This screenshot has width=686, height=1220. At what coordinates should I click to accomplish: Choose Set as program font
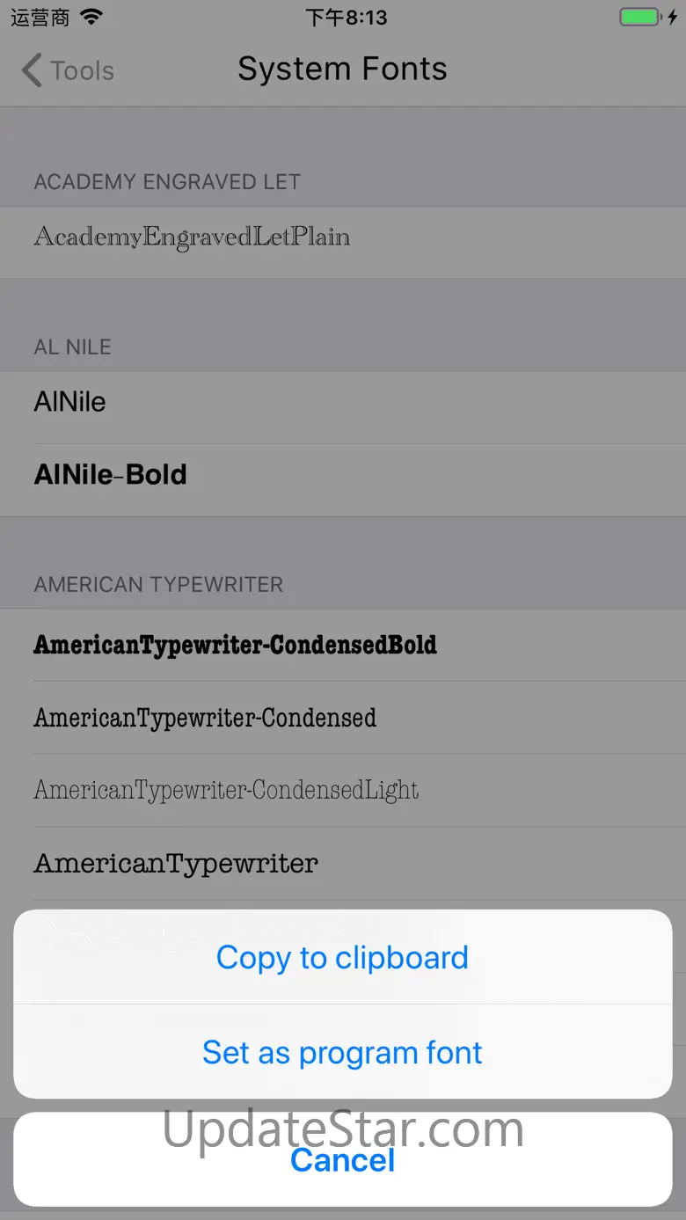click(342, 1052)
